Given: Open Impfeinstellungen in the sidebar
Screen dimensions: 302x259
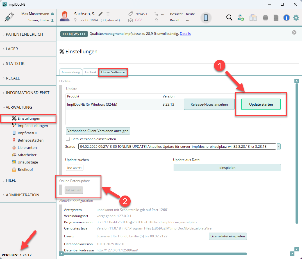Looking at the screenshot, I should 30,126.
